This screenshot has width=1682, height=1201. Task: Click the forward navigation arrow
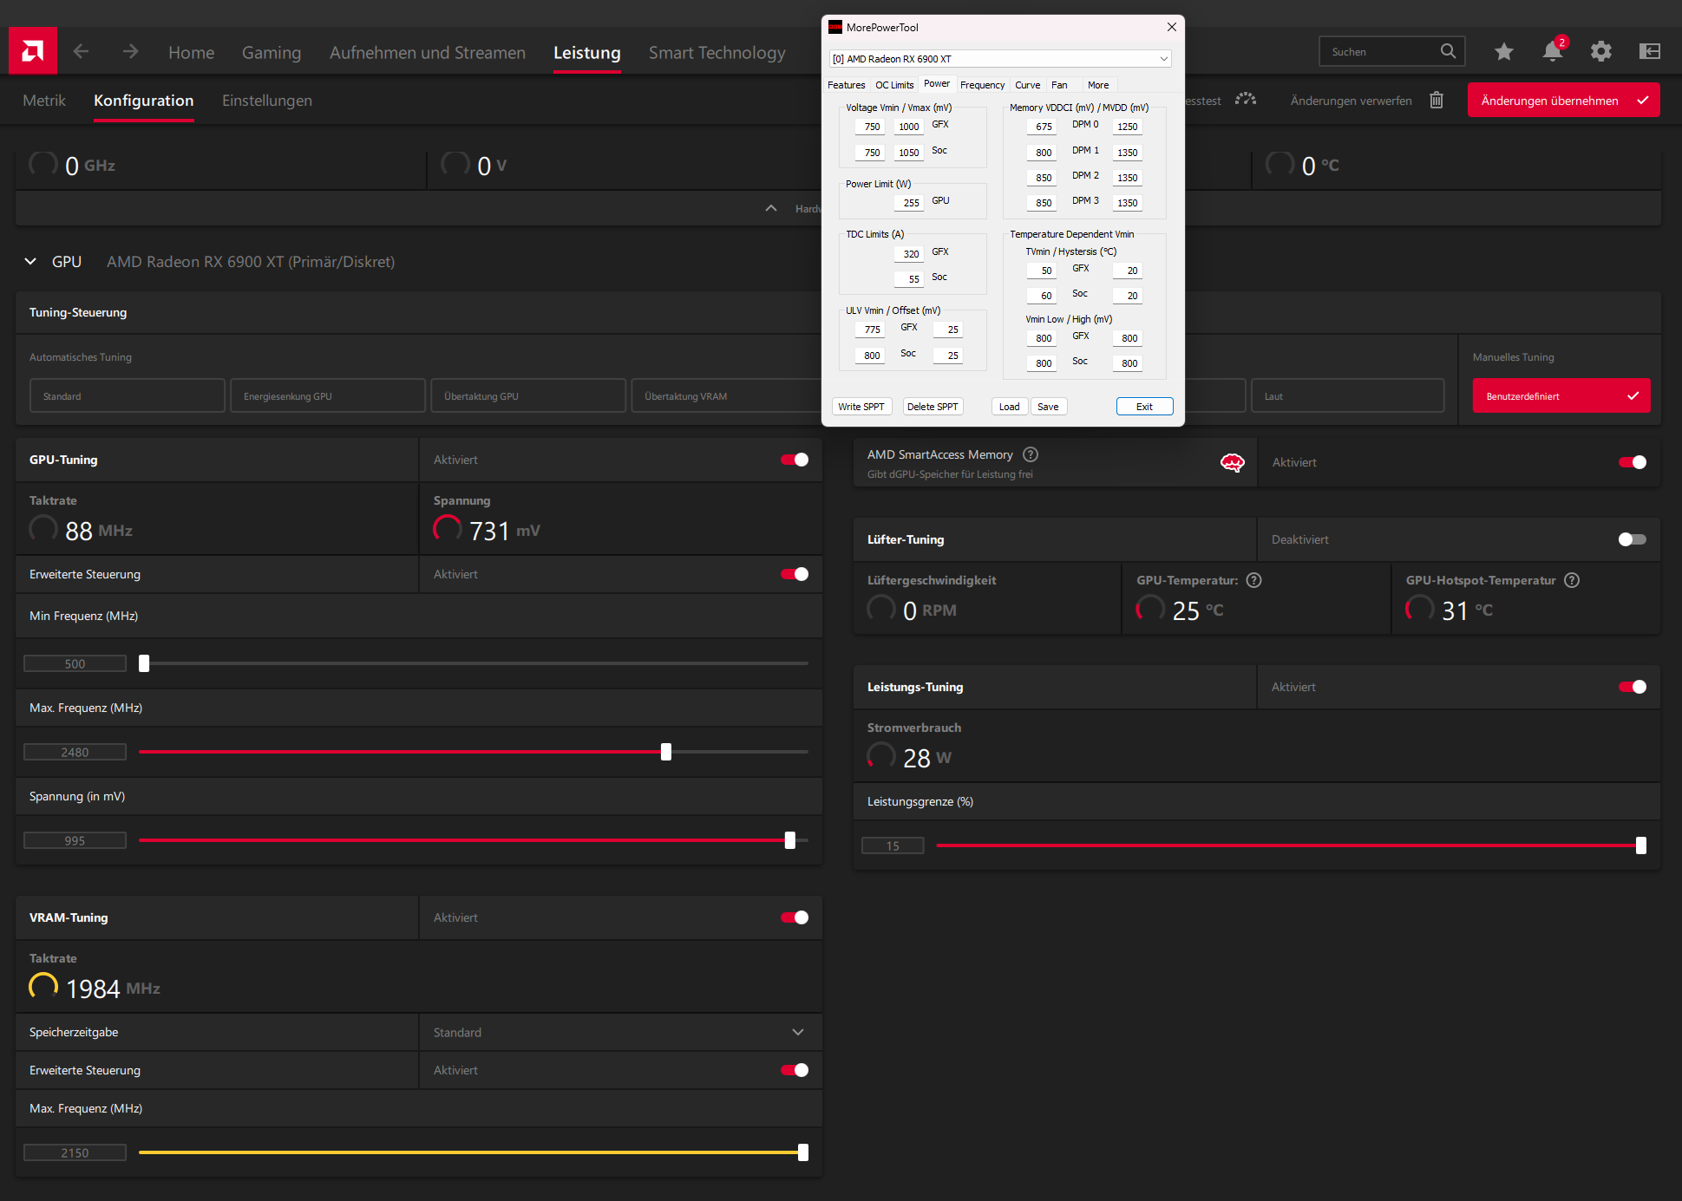tap(130, 52)
